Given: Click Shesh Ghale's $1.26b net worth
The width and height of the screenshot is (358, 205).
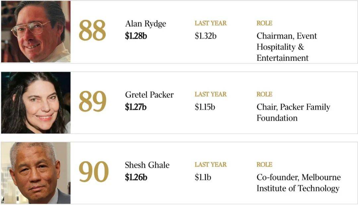Looking at the screenshot, I should tap(136, 177).
